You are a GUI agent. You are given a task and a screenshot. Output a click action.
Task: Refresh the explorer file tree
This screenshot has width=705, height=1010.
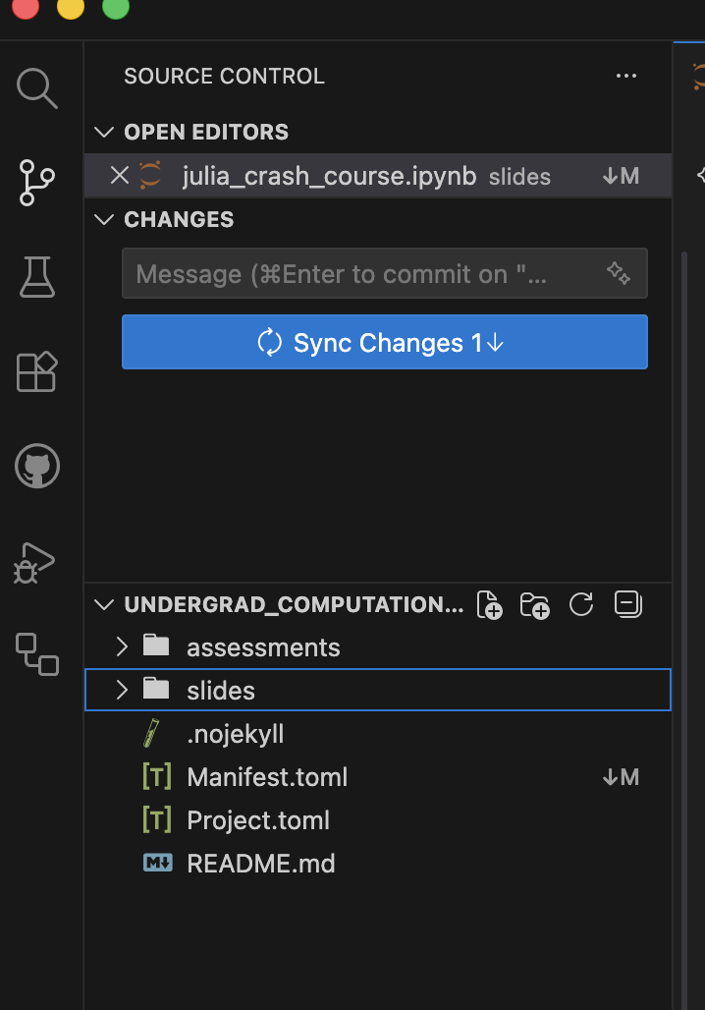[x=581, y=604]
